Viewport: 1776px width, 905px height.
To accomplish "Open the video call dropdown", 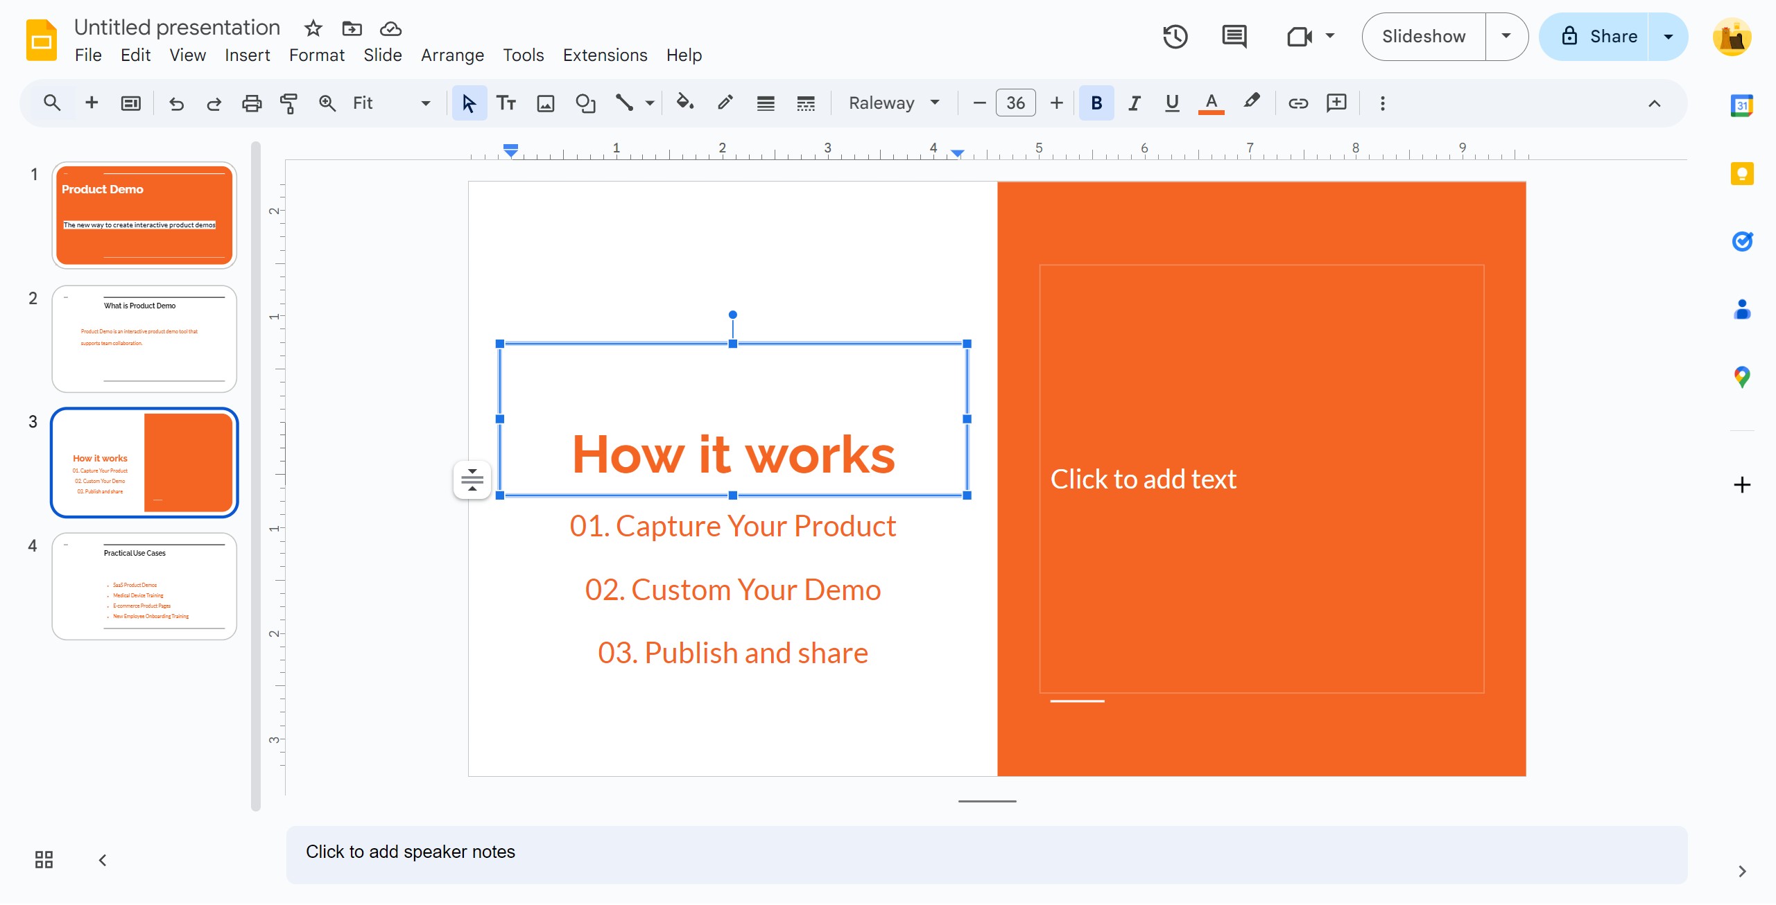I will click(x=1329, y=37).
